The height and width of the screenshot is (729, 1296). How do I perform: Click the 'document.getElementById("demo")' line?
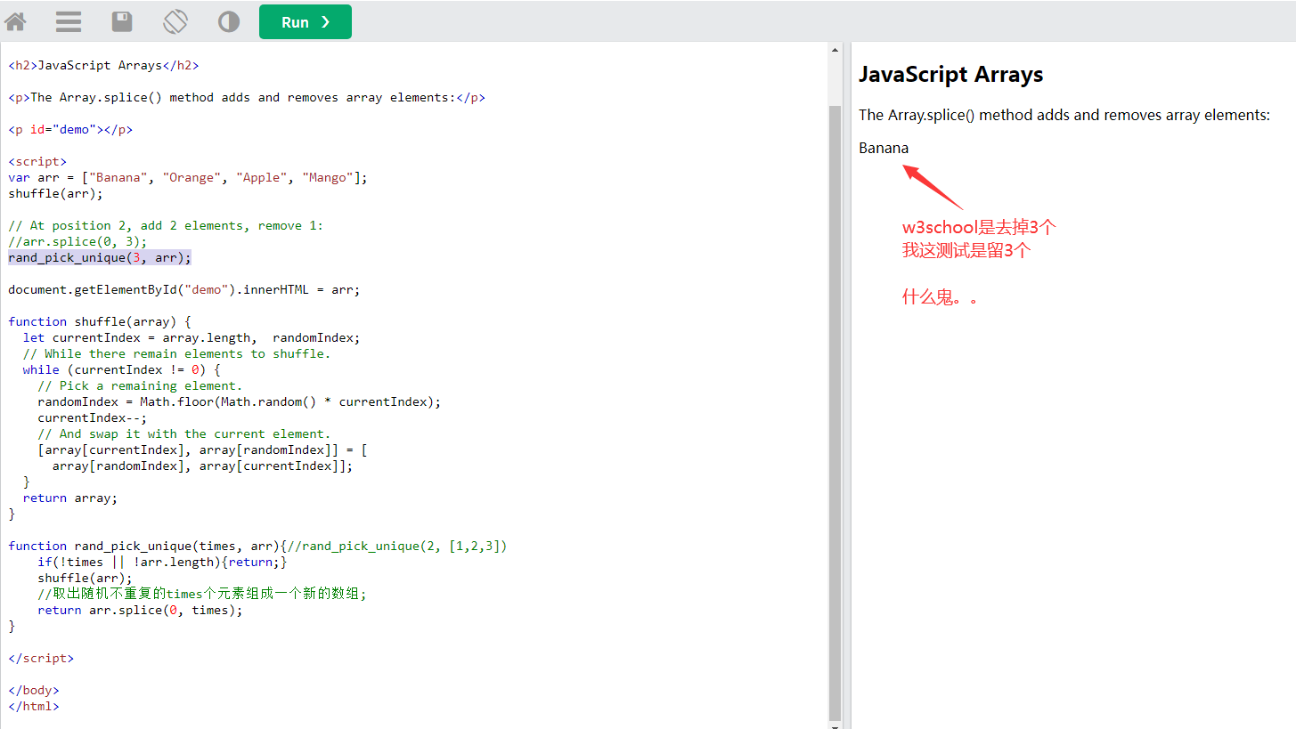[x=184, y=289]
